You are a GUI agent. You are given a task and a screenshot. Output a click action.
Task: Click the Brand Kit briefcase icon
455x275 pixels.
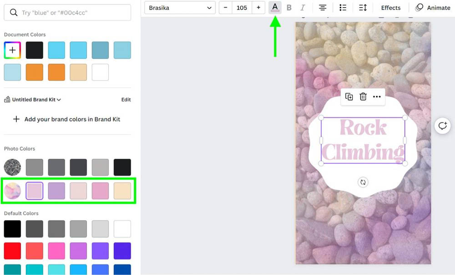click(x=7, y=100)
